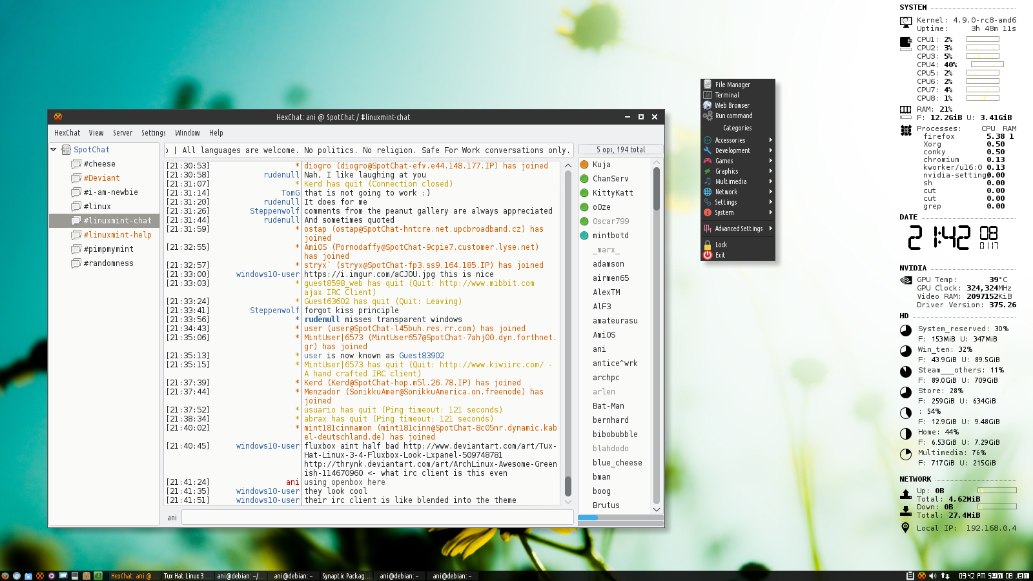Image resolution: width=1033 pixels, height=581 pixels.
Task: Click the 'ani' nickname label beside input
Action: [x=172, y=518]
